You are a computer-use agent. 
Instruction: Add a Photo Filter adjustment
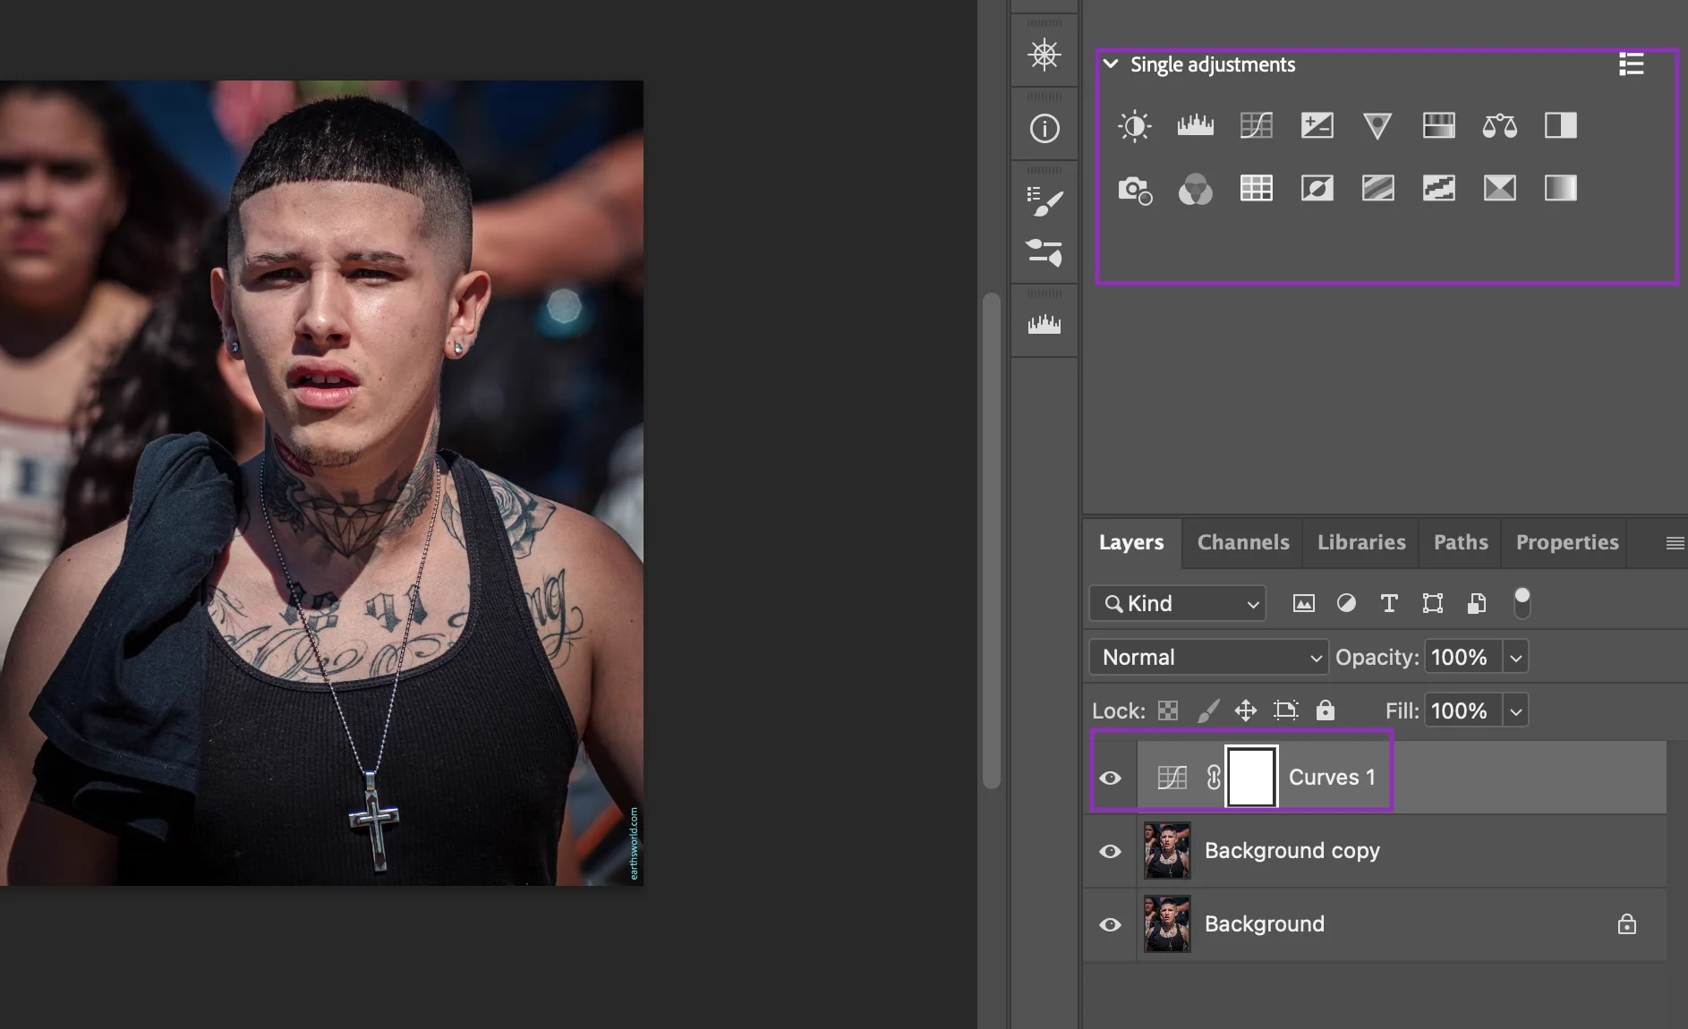coord(1135,189)
